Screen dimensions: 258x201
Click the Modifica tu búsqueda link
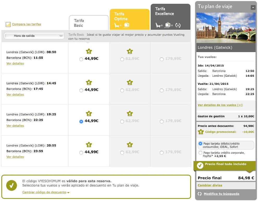click(x=222, y=194)
